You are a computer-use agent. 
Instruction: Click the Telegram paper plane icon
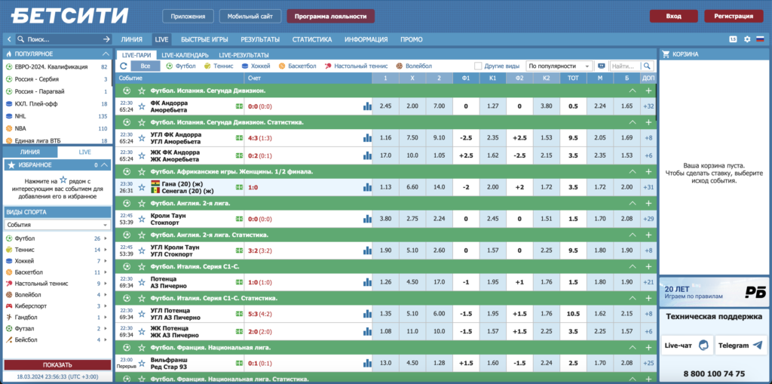[758, 345]
